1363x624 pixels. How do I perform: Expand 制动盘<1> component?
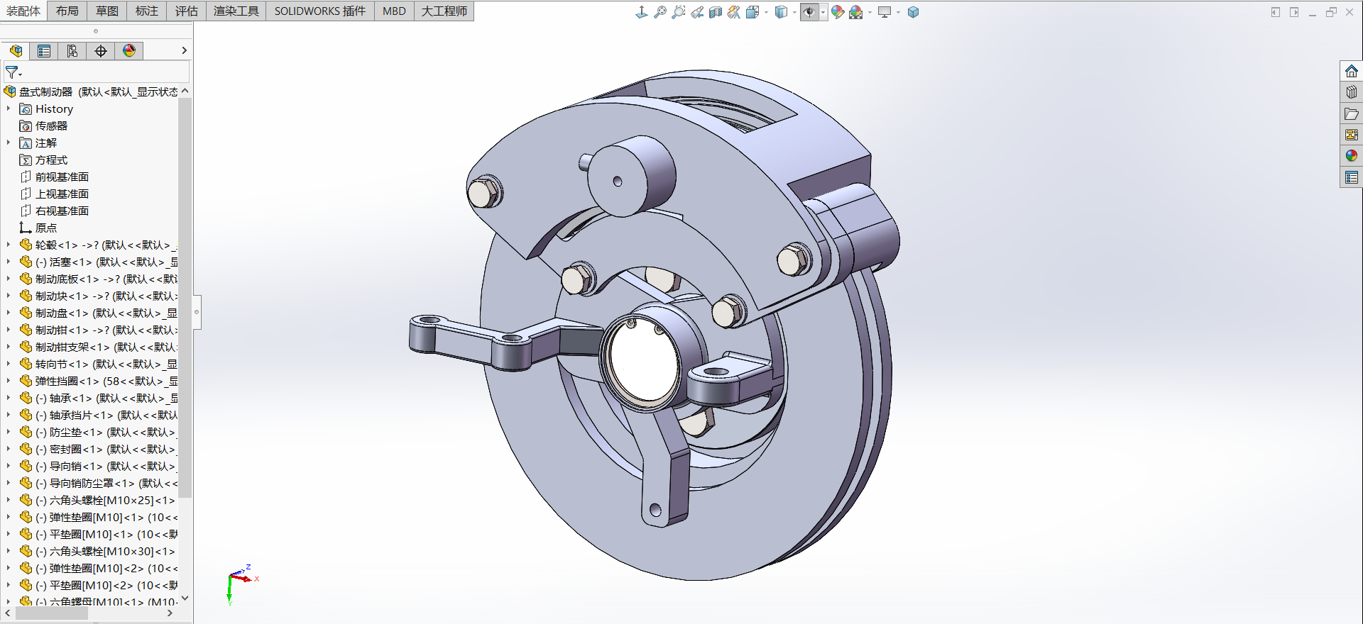(9, 313)
